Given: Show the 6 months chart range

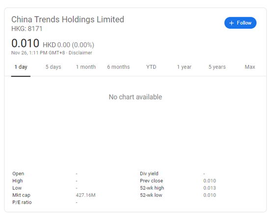Looking at the screenshot, I should pos(118,67).
